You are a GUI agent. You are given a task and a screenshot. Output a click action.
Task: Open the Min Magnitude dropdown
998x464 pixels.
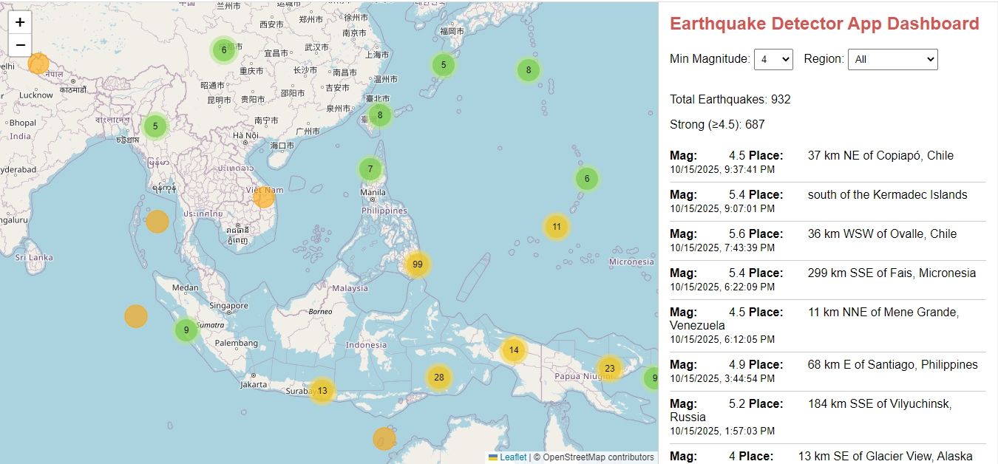coord(773,59)
